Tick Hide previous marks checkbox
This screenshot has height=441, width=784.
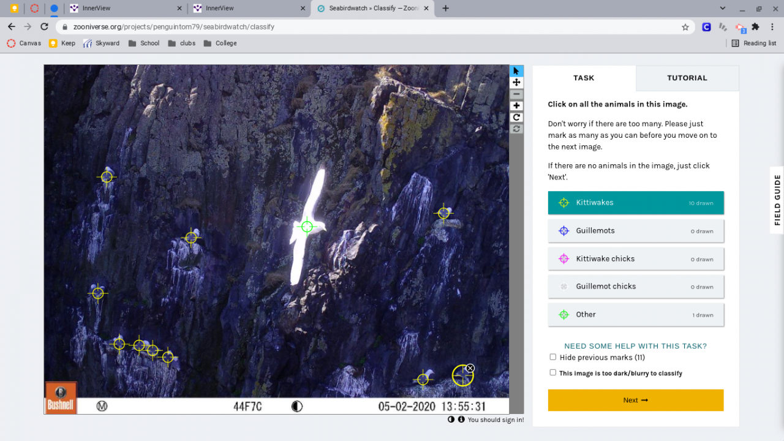pyautogui.click(x=553, y=357)
